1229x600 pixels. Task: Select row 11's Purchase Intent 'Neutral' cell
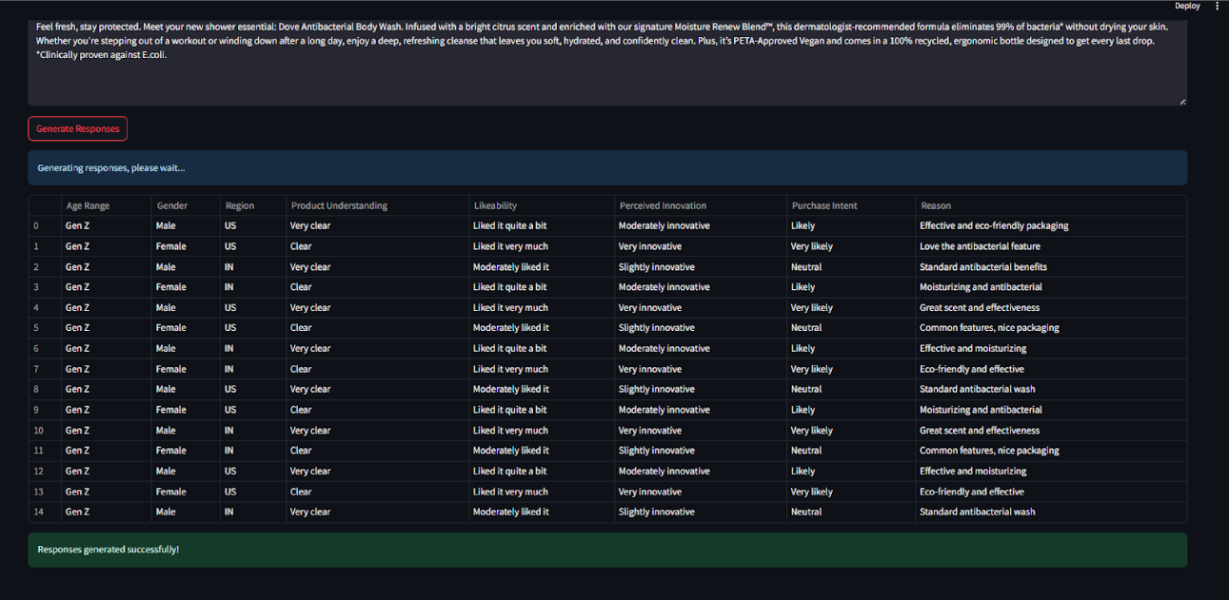point(851,451)
